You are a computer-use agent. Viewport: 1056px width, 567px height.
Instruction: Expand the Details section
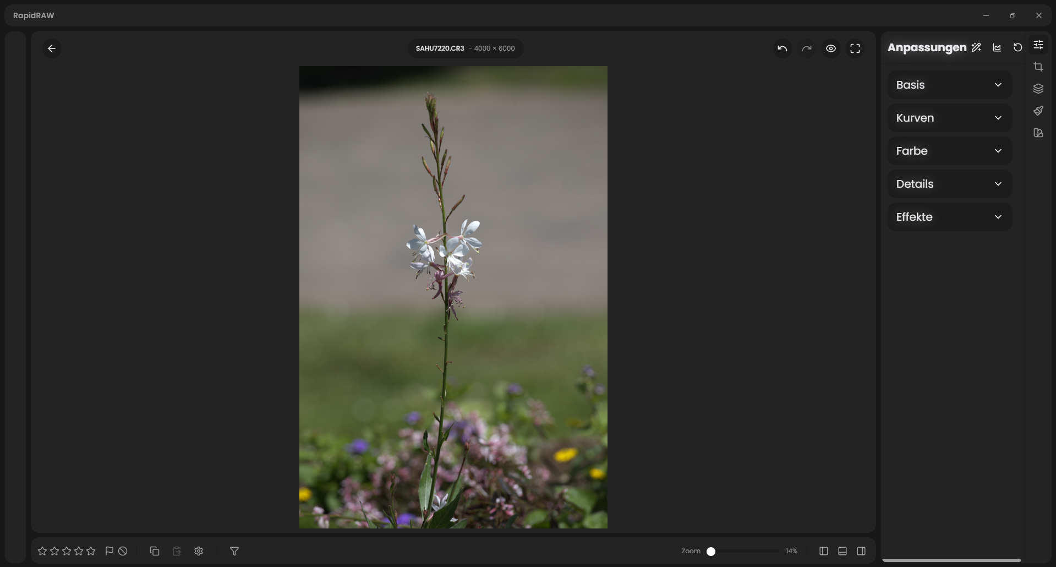click(x=950, y=184)
